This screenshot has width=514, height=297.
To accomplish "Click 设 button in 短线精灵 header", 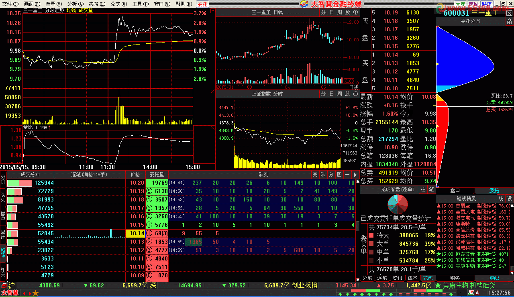I will pyautogui.click(x=509, y=198).
